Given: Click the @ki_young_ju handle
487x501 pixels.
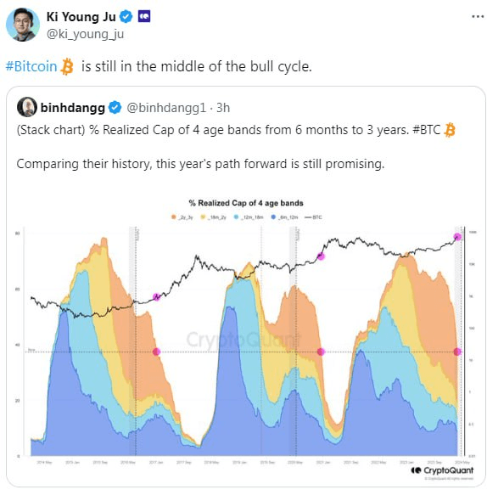Looking at the screenshot, I should coord(85,34).
